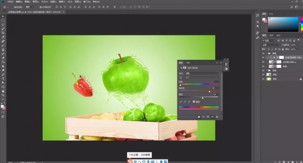
Task: Hide the collapsed layer group
Action: (263, 71)
